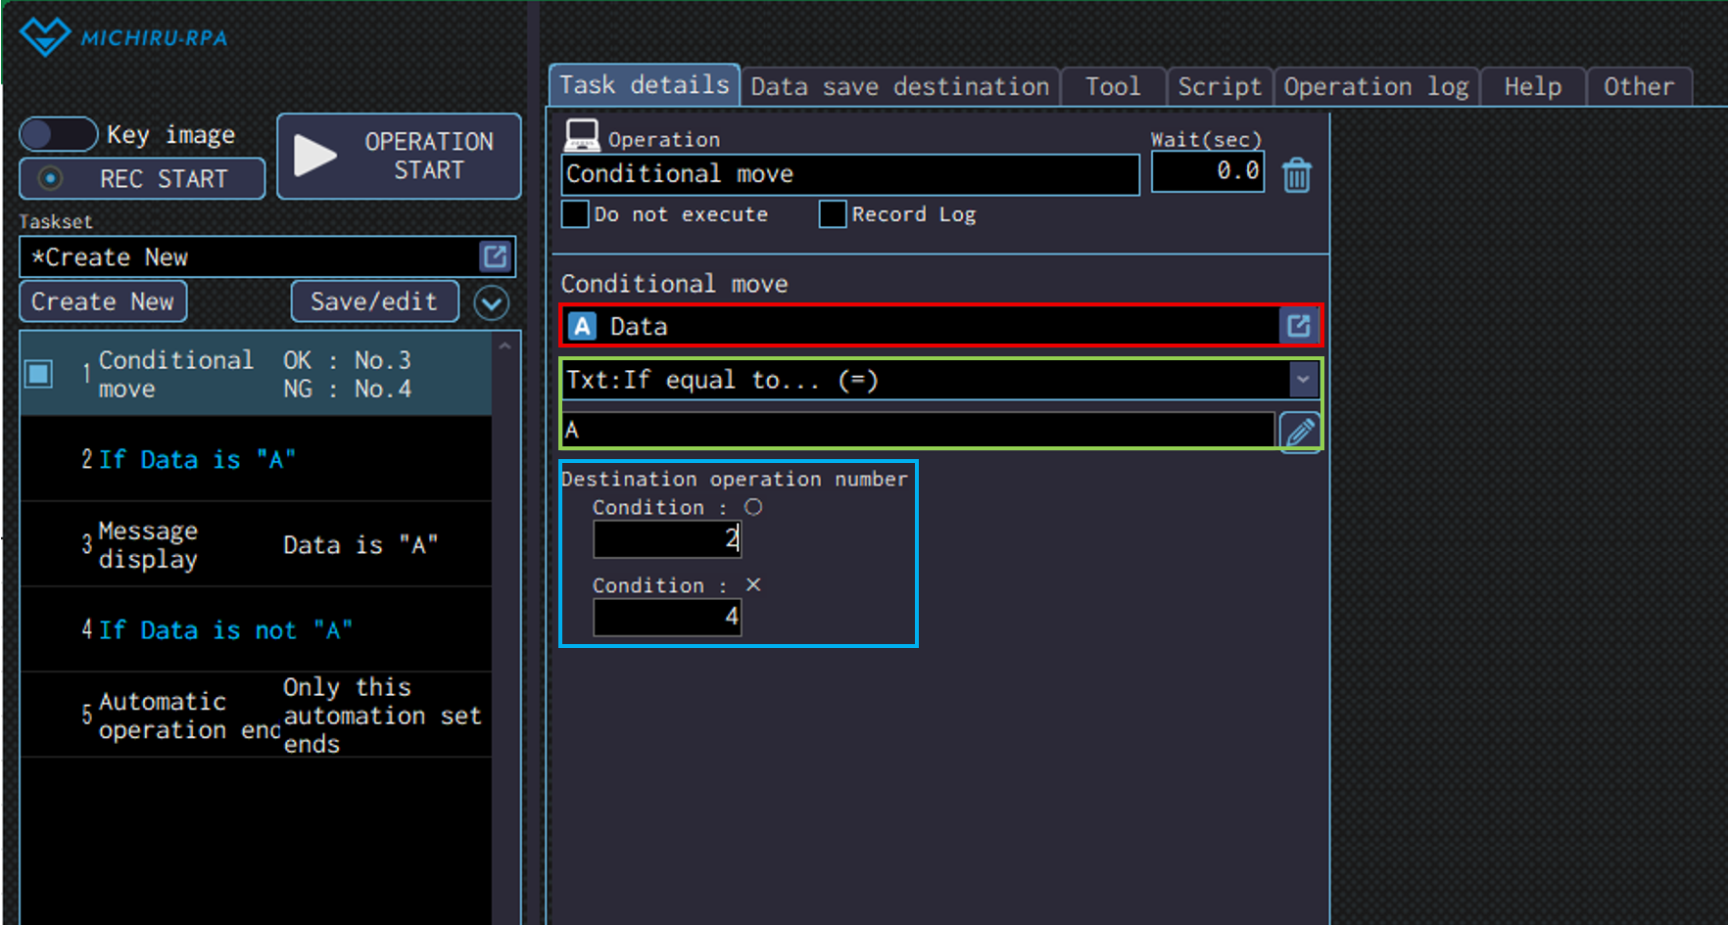Open the Conditional move operation selector
Screen dimensions: 1728x925
[849, 174]
